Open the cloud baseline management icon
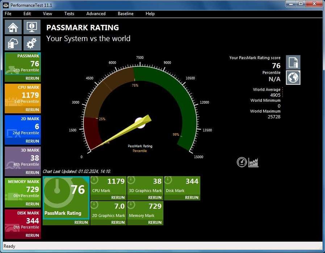The height and width of the screenshot is (253, 325). (13, 43)
